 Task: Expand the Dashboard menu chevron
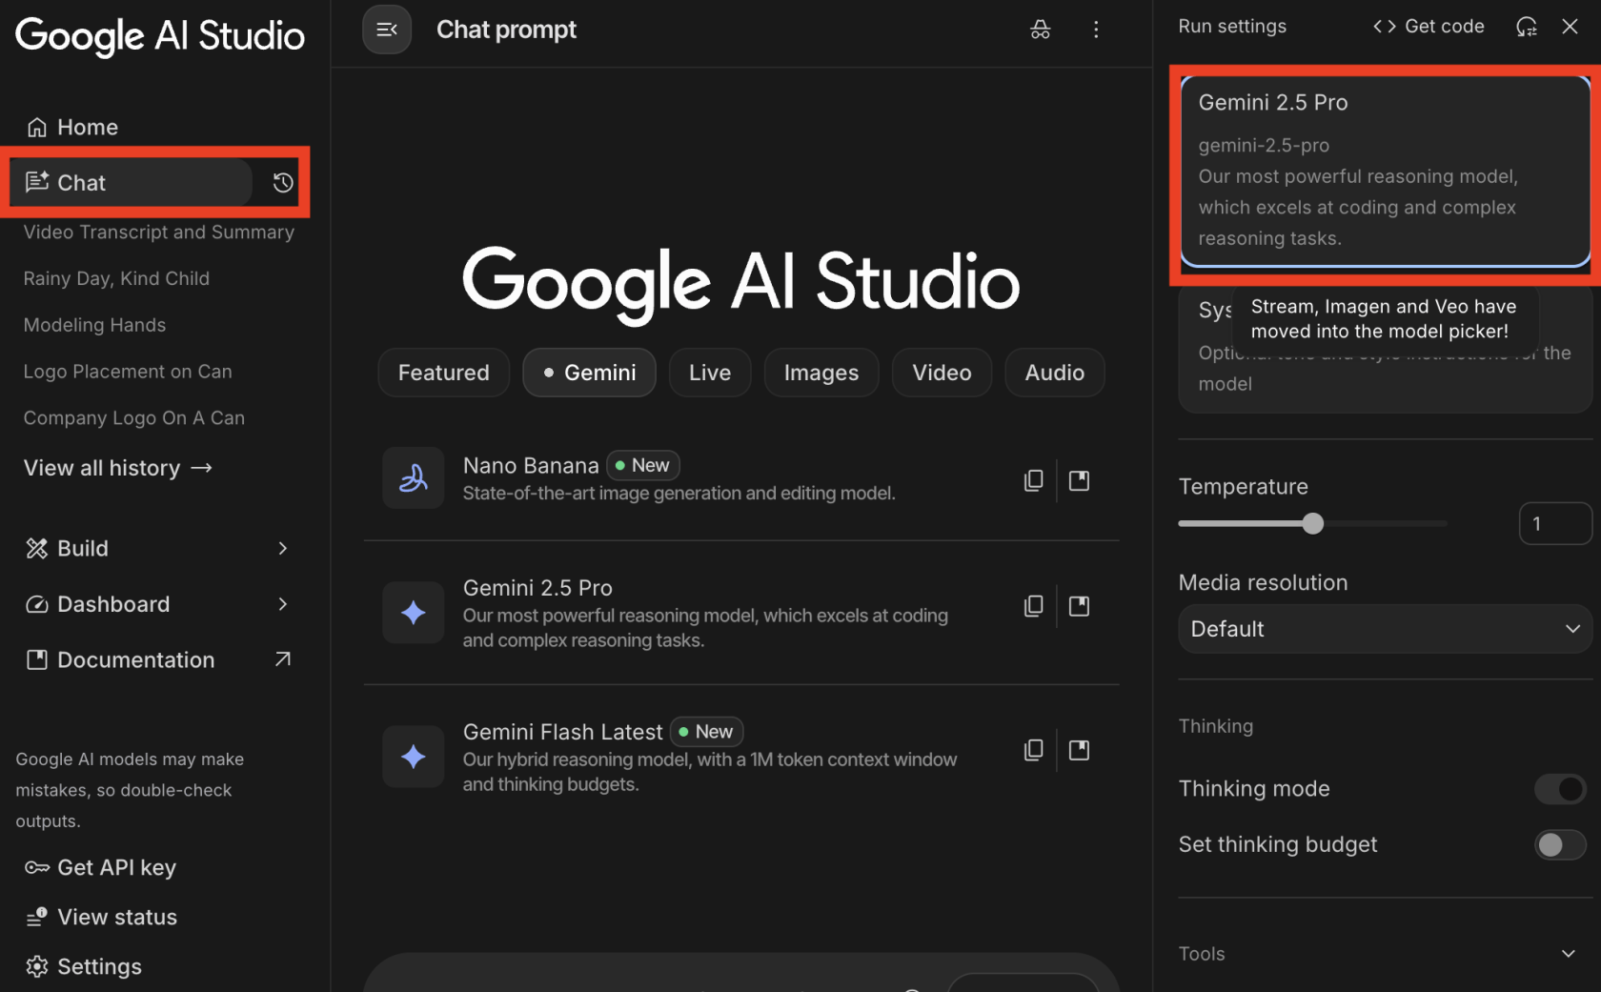click(x=282, y=604)
